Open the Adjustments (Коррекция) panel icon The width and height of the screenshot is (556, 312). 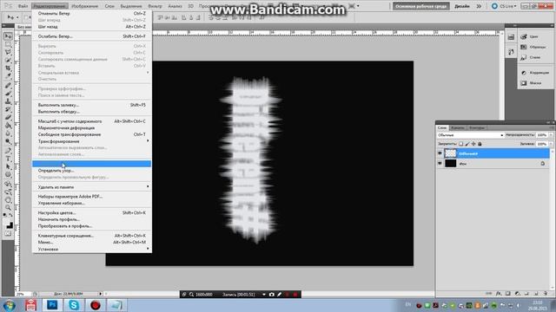524,73
